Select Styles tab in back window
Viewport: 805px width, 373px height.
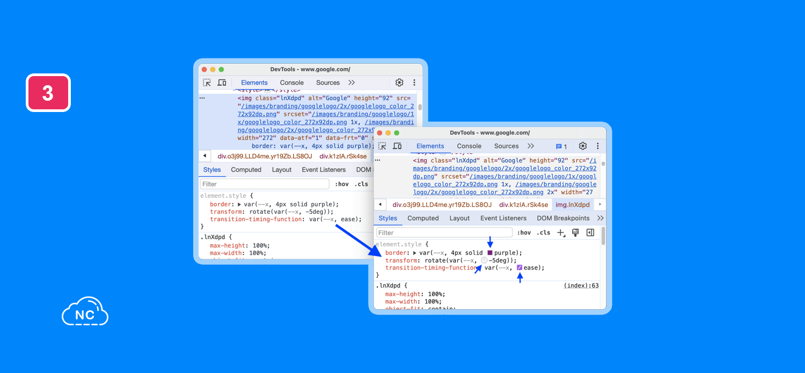(x=212, y=169)
